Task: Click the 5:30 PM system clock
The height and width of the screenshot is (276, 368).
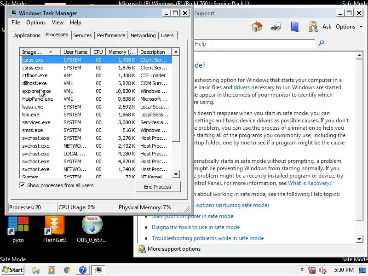Action: pos(344,270)
